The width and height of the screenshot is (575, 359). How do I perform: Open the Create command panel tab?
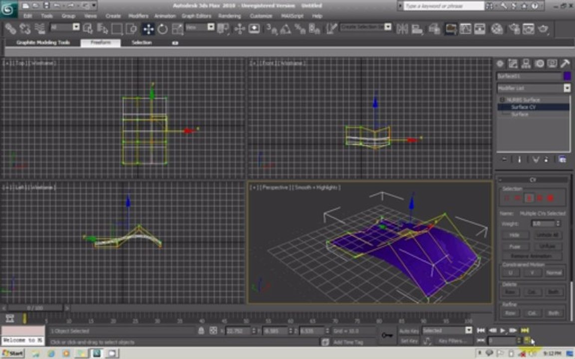pos(500,64)
